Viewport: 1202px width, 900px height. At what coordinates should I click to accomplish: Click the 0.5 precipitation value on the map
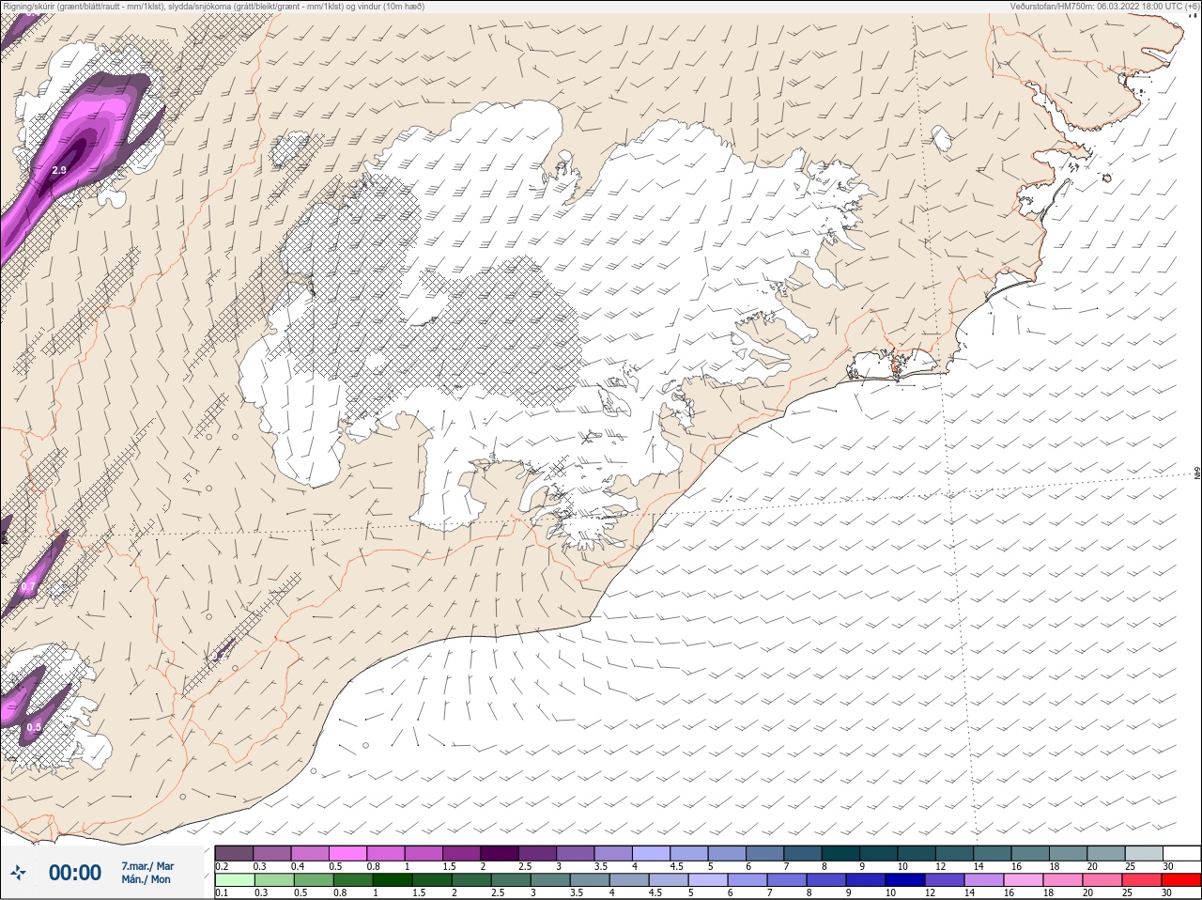pyautogui.click(x=34, y=727)
